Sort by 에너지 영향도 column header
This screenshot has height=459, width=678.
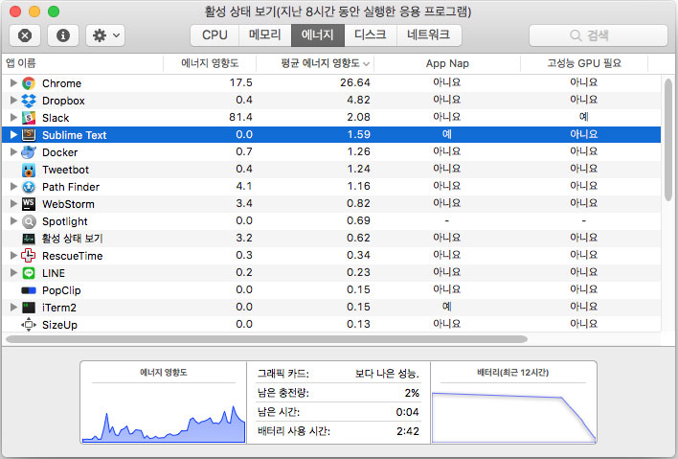(x=210, y=63)
